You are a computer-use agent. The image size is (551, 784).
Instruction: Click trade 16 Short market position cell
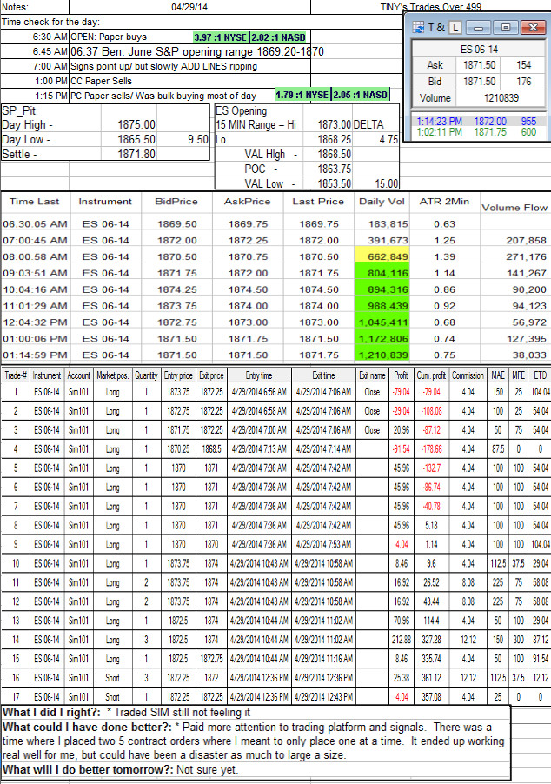pyautogui.click(x=112, y=678)
